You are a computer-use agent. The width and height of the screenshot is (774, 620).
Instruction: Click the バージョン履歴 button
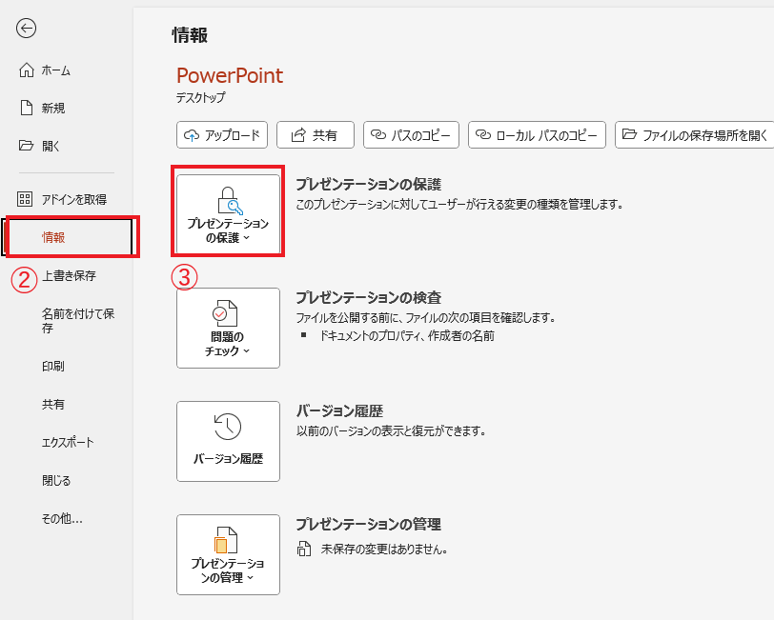pos(228,442)
